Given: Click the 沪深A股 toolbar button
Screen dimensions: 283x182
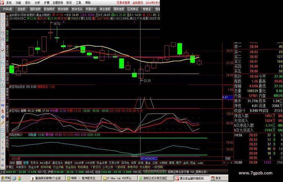Looking at the screenshot, I should pyautogui.click(x=7, y=9).
